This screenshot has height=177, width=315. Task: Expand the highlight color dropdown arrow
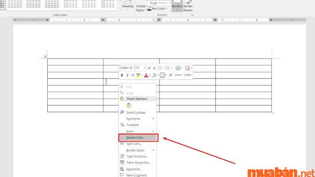pyautogui.click(x=142, y=75)
